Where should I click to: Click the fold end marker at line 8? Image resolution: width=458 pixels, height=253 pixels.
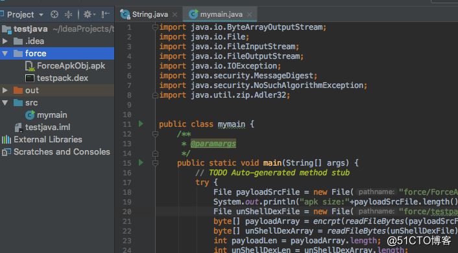155,95
